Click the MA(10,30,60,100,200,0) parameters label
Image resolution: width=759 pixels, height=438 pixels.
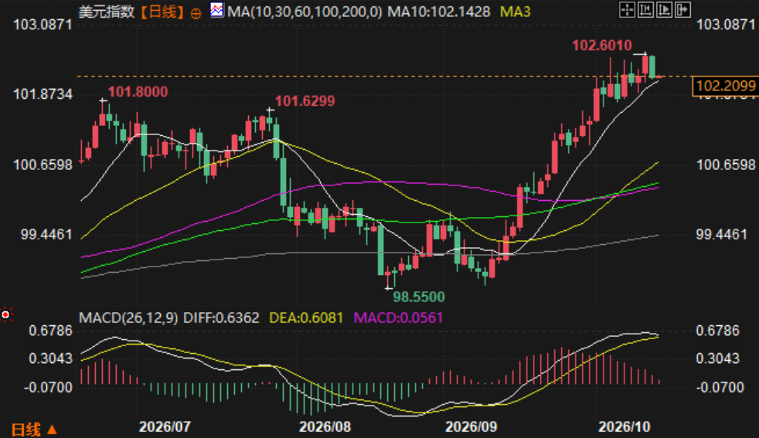(305, 12)
